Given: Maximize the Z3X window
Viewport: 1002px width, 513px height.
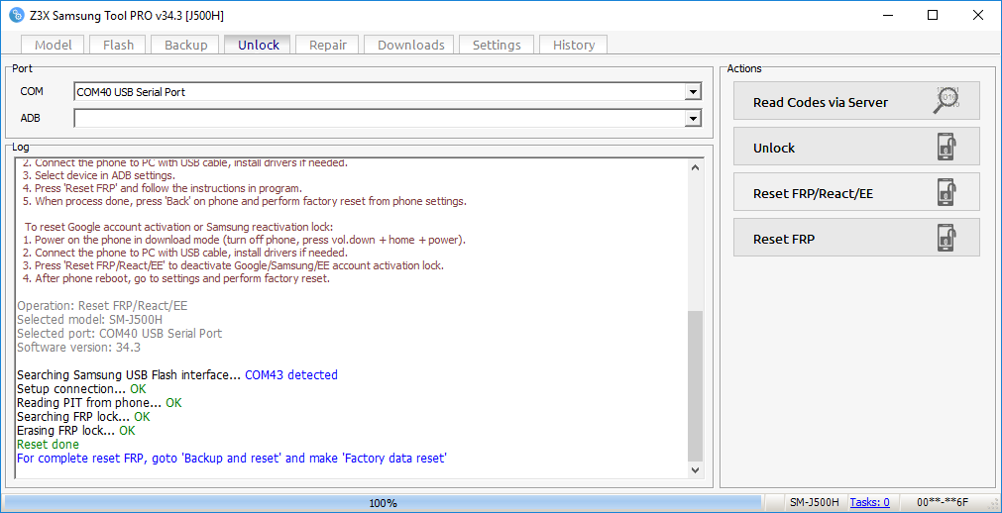Looking at the screenshot, I should (933, 15).
